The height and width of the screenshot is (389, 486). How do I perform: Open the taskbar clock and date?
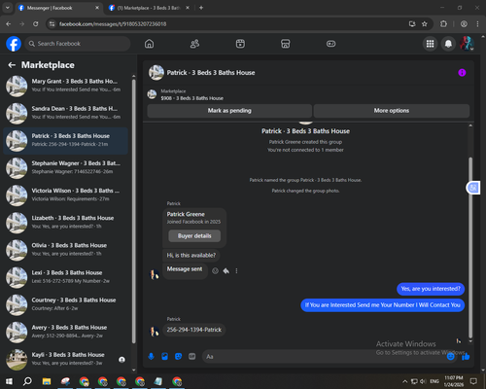pos(454,381)
